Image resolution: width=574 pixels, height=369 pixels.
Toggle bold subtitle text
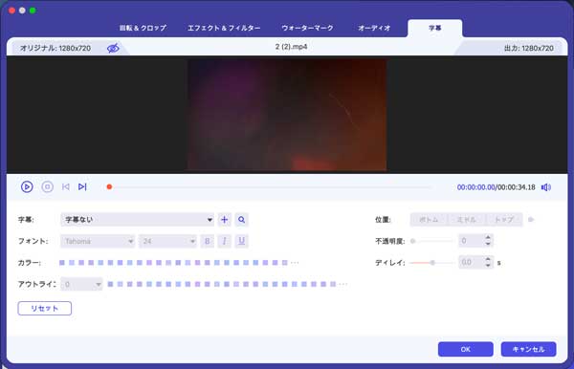(x=208, y=241)
